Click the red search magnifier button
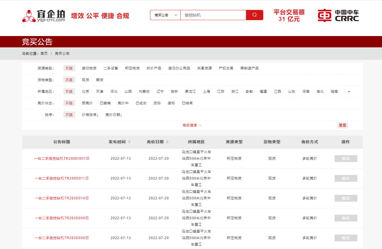 pyautogui.click(x=254, y=15)
